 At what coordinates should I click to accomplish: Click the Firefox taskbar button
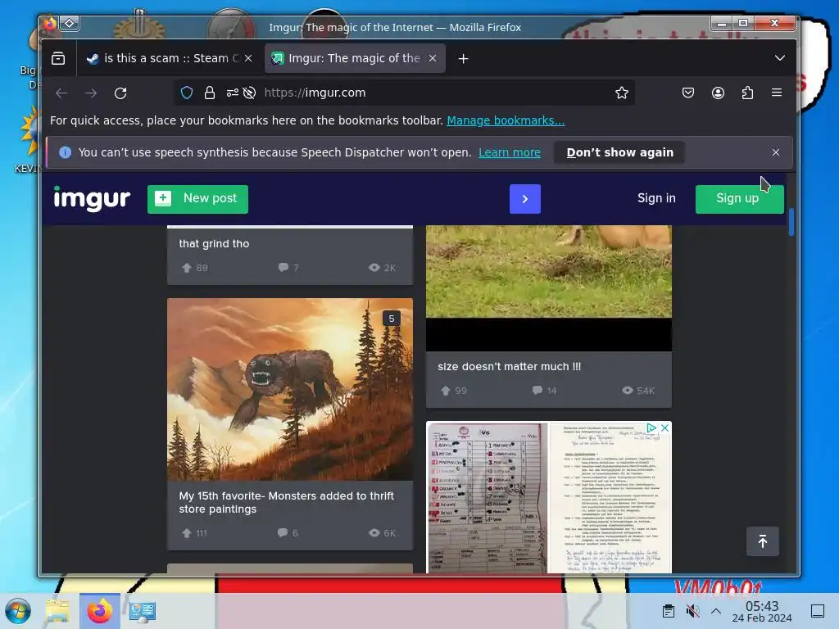pos(99,611)
